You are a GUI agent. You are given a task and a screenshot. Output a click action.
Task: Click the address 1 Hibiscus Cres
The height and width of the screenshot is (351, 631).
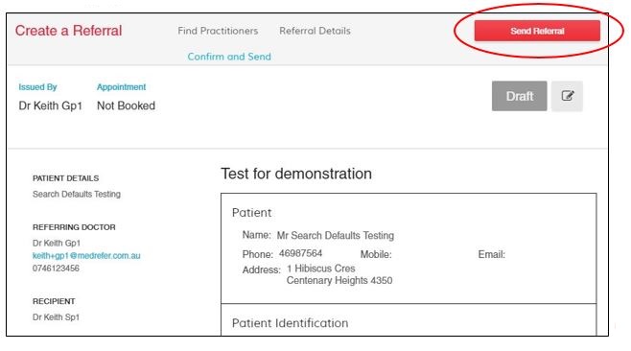[320, 269]
